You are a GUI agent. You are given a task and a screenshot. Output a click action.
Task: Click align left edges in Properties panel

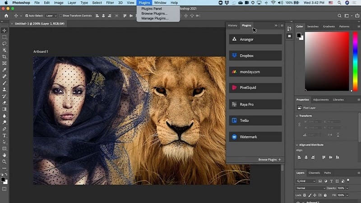(x=299, y=157)
